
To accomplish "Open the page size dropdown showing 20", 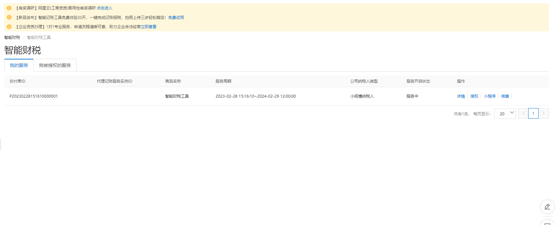I will [x=505, y=114].
